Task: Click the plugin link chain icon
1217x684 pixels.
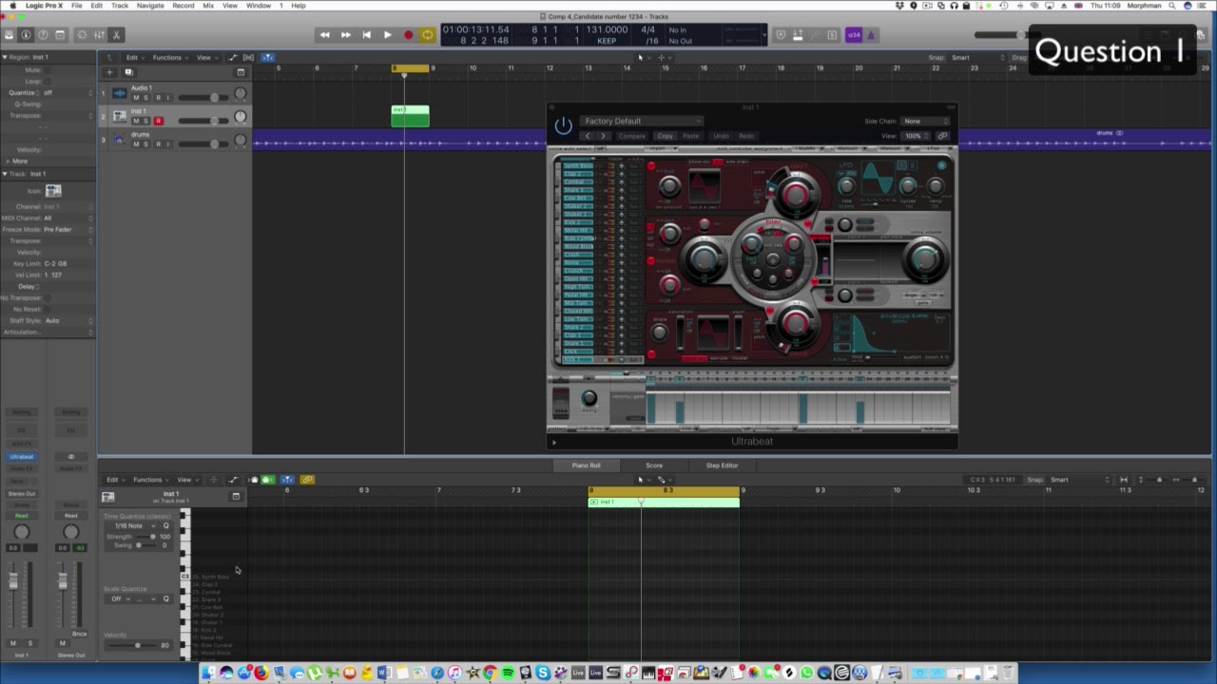Action: point(942,136)
